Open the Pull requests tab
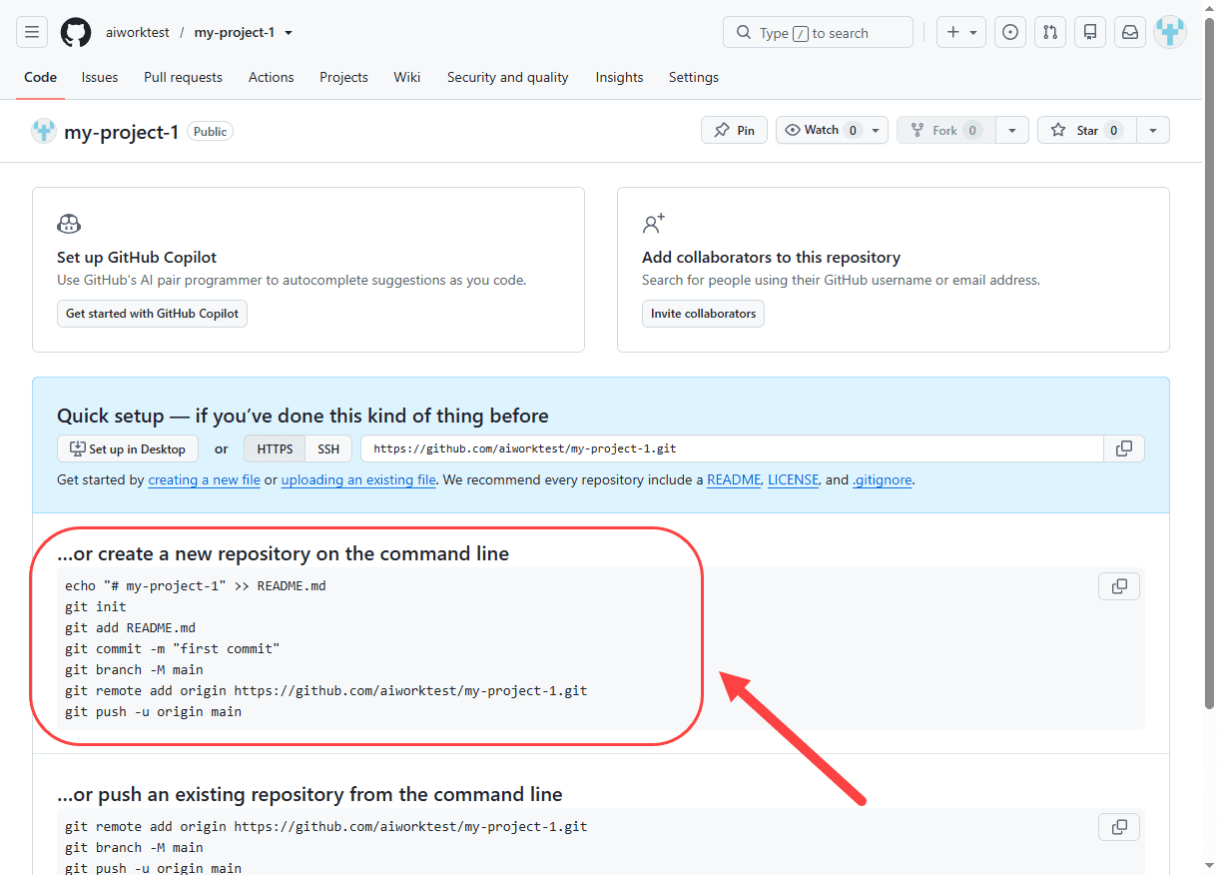This screenshot has width=1217, height=875. coord(183,77)
